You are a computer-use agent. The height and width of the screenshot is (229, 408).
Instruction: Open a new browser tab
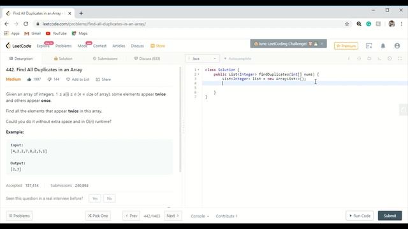pyautogui.click(x=81, y=13)
